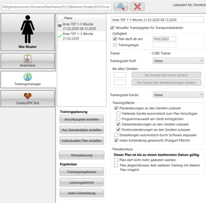The height and width of the screenshot is (203, 206).
Task: Toggle Plan läuft ab am checkbox
Action: click(115, 39)
